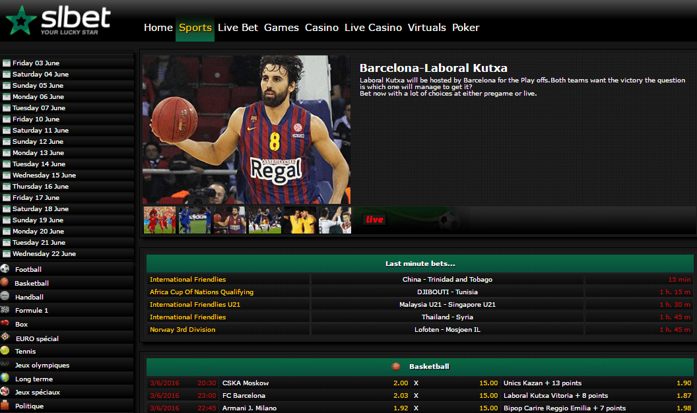Bet on CSKA Moskow odds 2.00
The width and height of the screenshot is (697, 413).
pyautogui.click(x=400, y=383)
